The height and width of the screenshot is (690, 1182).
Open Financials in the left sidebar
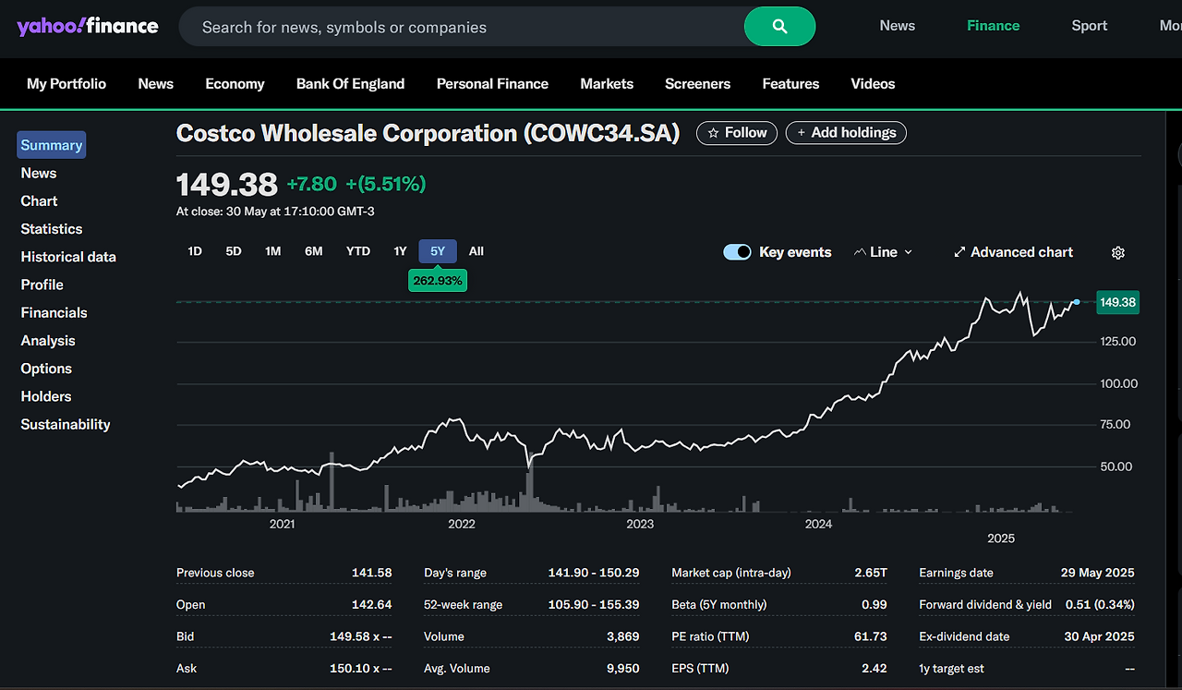point(54,312)
